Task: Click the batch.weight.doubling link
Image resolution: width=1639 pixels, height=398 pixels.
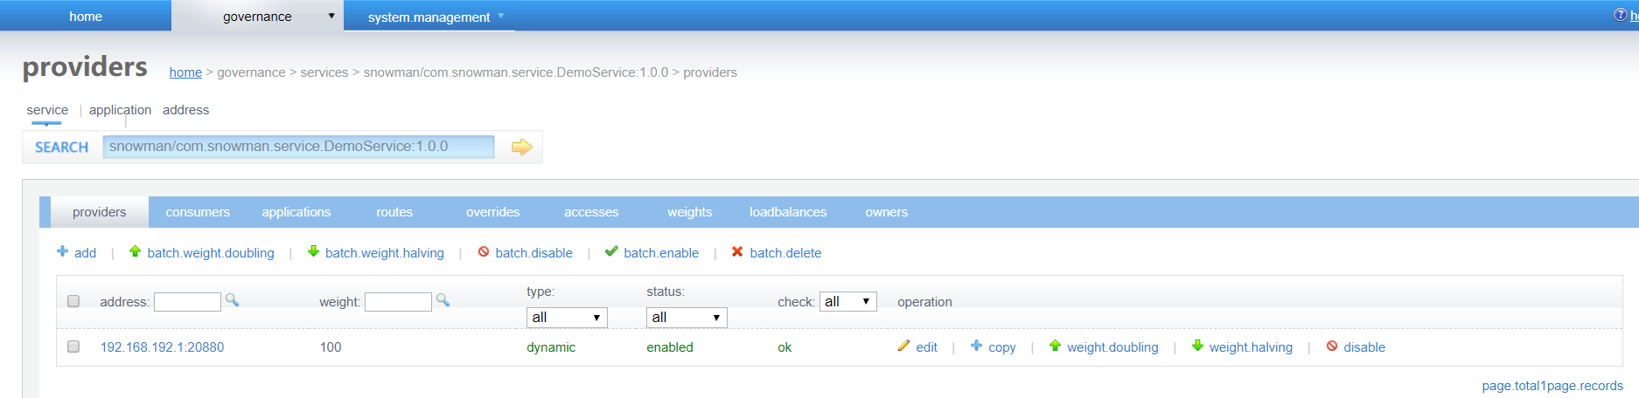Action: 211,253
